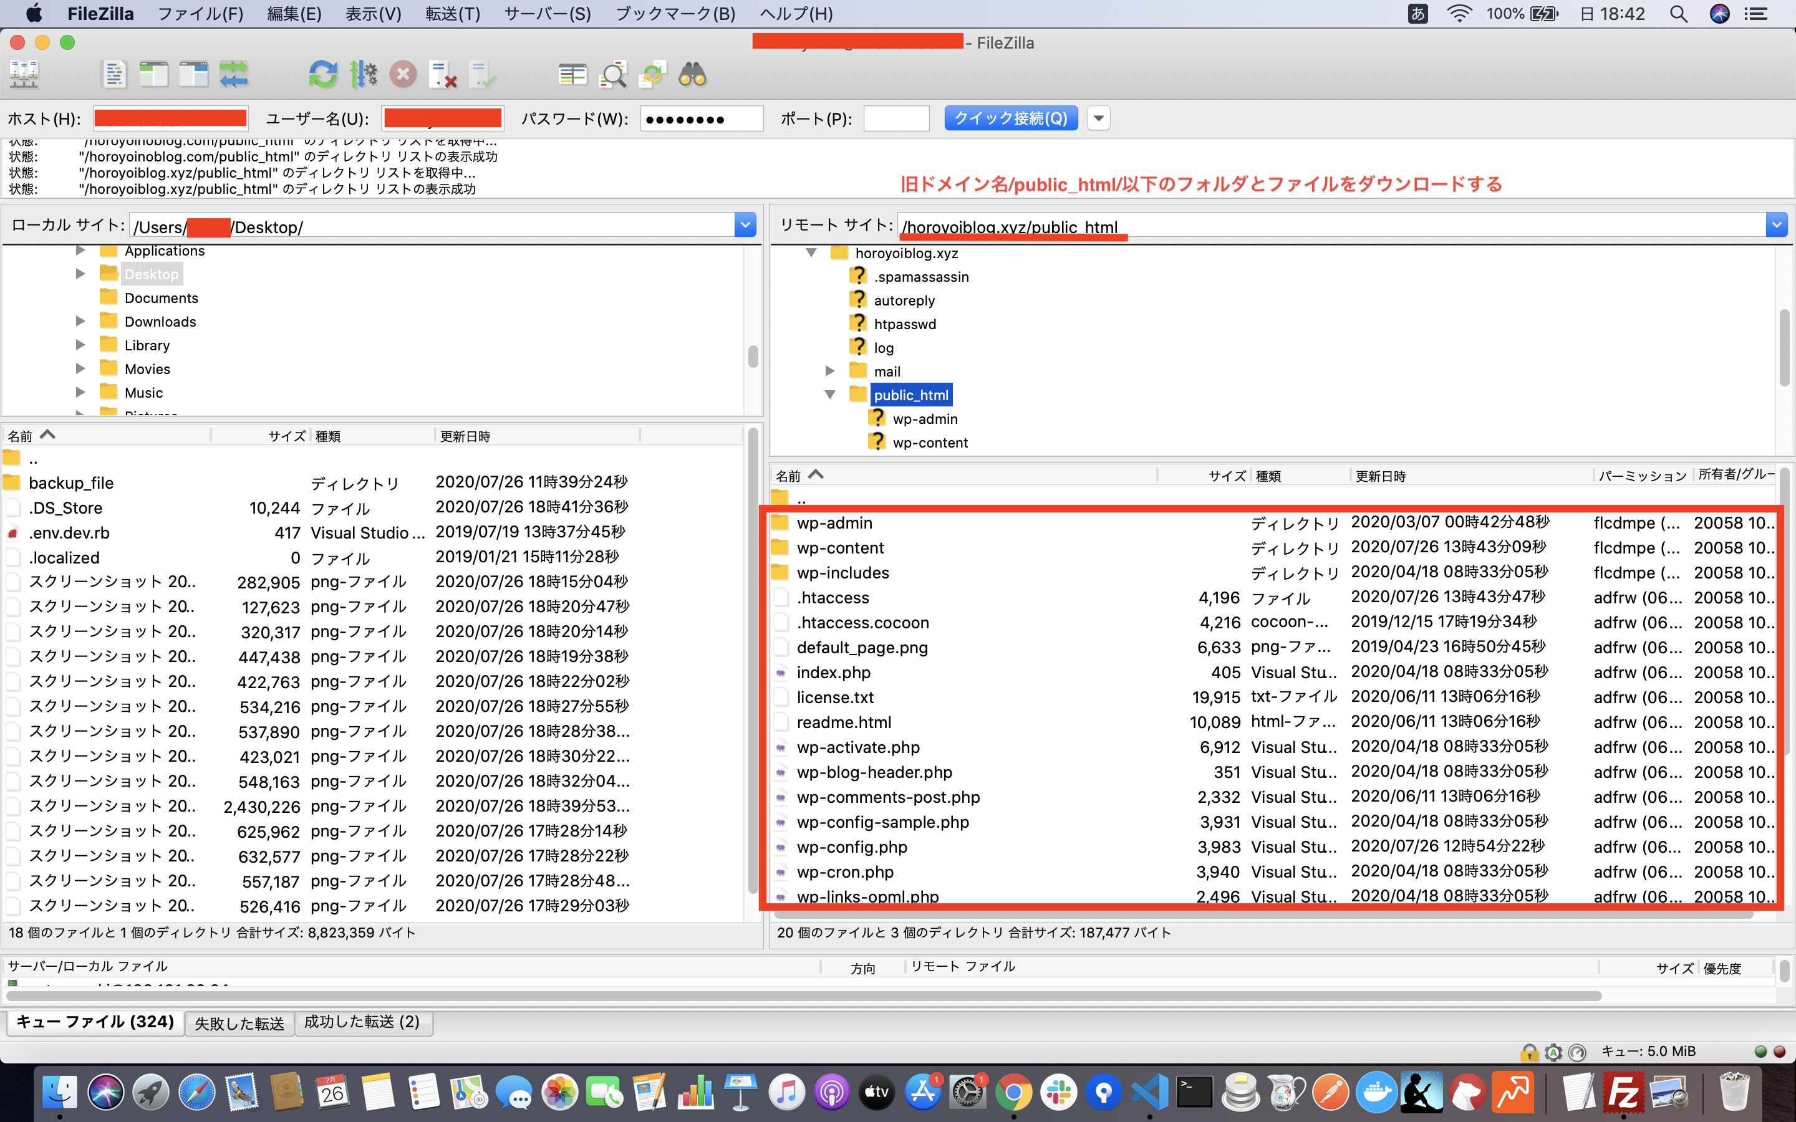Expand the remote mail folder
The image size is (1796, 1122).
pos(830,371)
